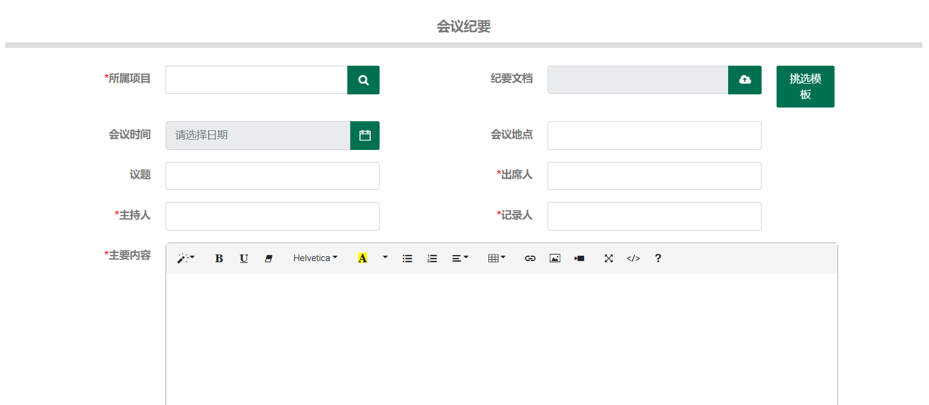Open the calendar icon for 会议时间
The height and width of the screenshot is (405, 929).
coord(365,136)
